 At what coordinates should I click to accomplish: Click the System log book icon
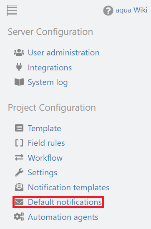(x=19, y=82)
